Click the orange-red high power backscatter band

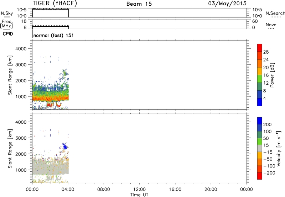[x=50, y=98]
